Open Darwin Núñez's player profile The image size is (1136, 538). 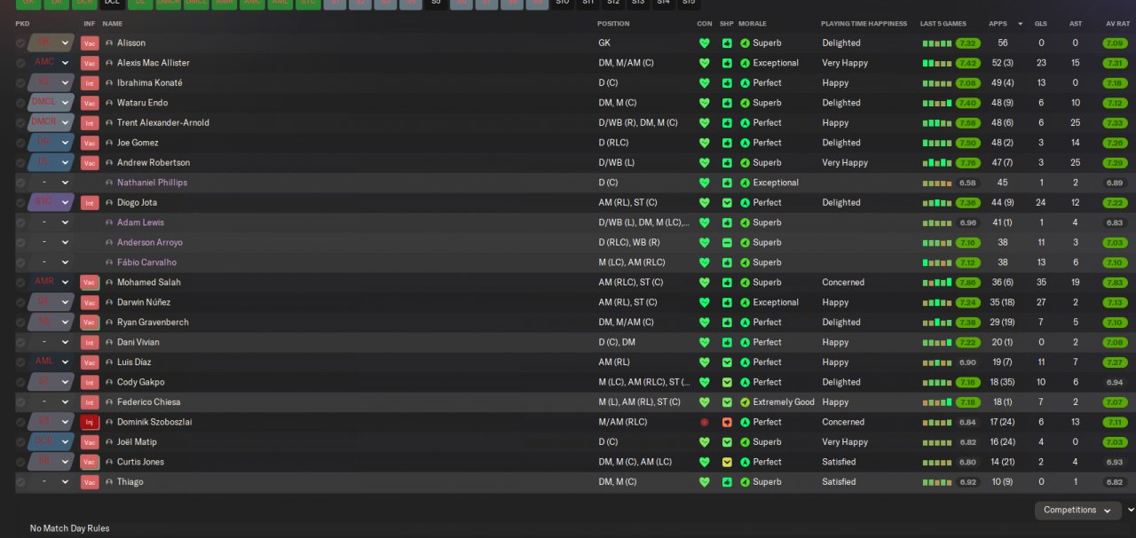144,302
